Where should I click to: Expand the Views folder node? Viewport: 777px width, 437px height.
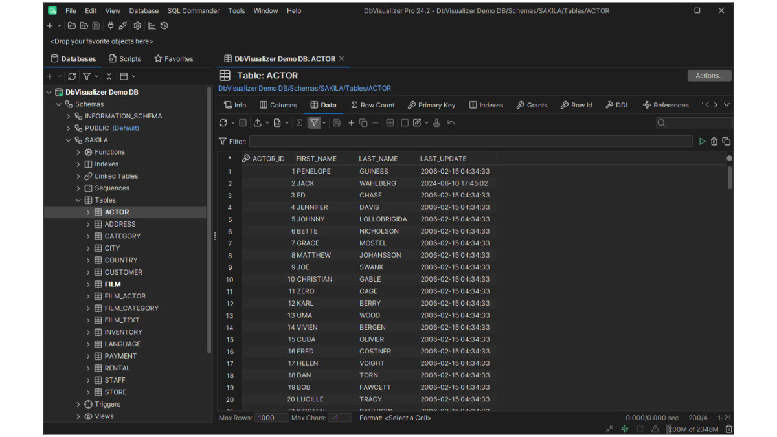pyautogui.click(x=78, y=416)
